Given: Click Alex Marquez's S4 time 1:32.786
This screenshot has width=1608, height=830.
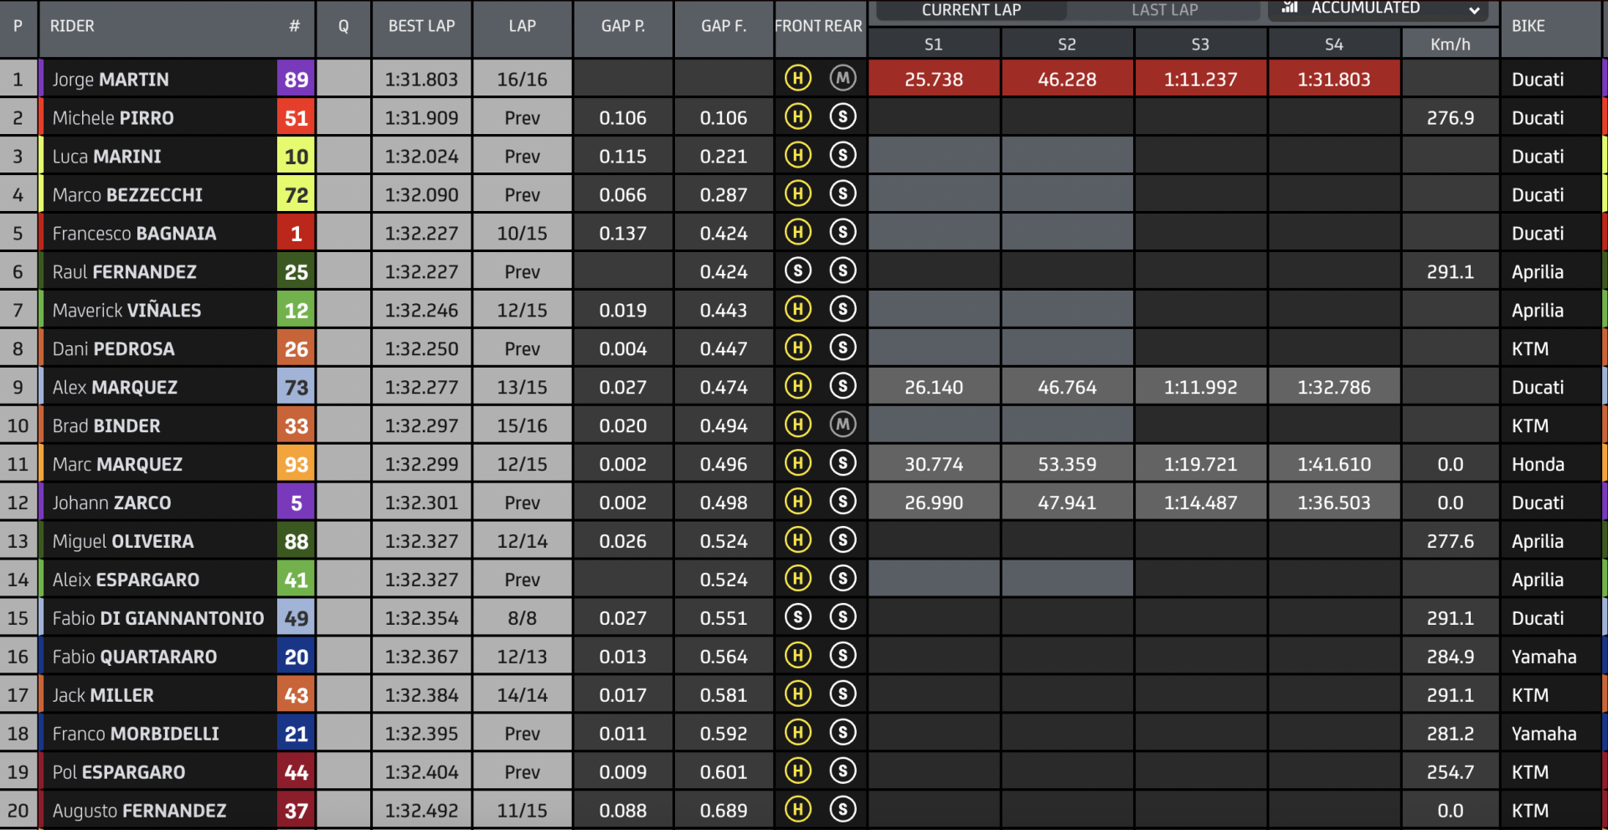Looking at the screenshot, I should click(1334, 388).
